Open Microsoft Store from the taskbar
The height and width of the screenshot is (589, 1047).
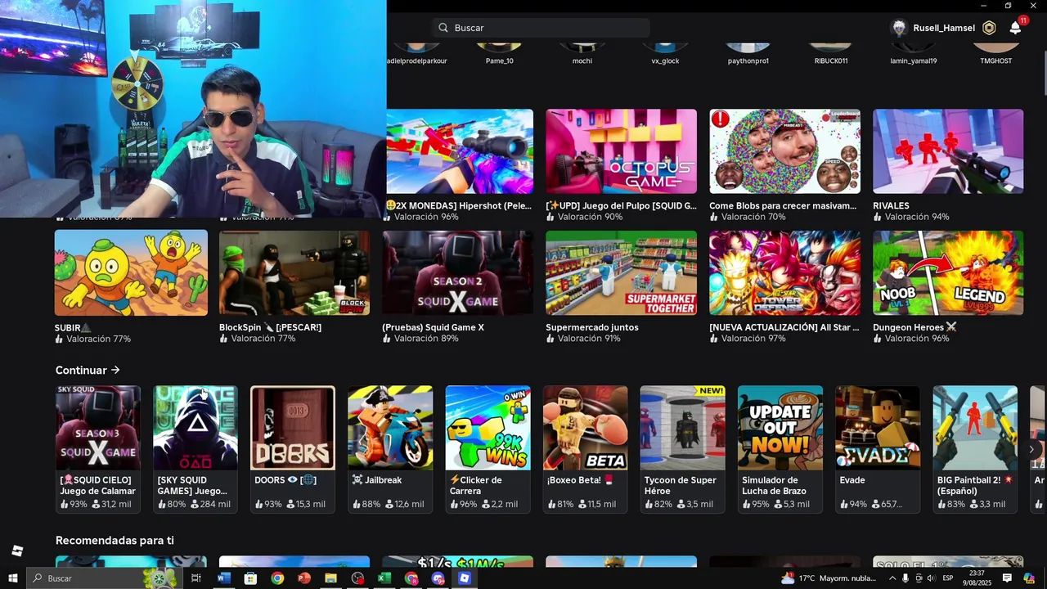[250, 578]
